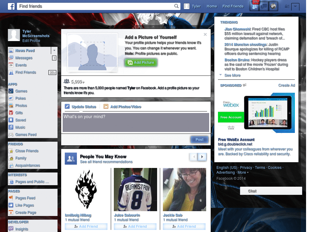The image size is (310, 232).
Task: Open Jian Ghomeshi trending topic
Action: tap(237, 29)
